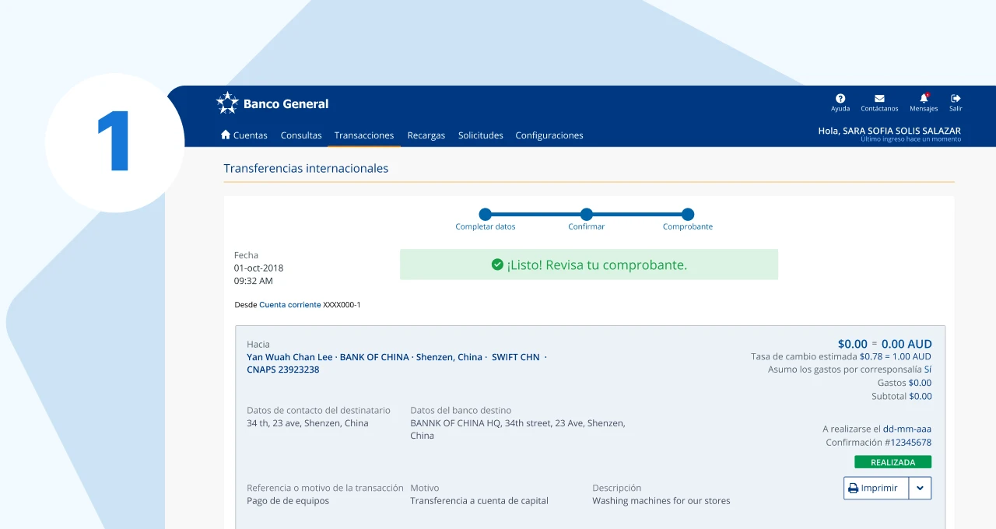Screen dimensions: 996x529
Task: Click green checkmark in success banner
Action: (x=497, y=264)
